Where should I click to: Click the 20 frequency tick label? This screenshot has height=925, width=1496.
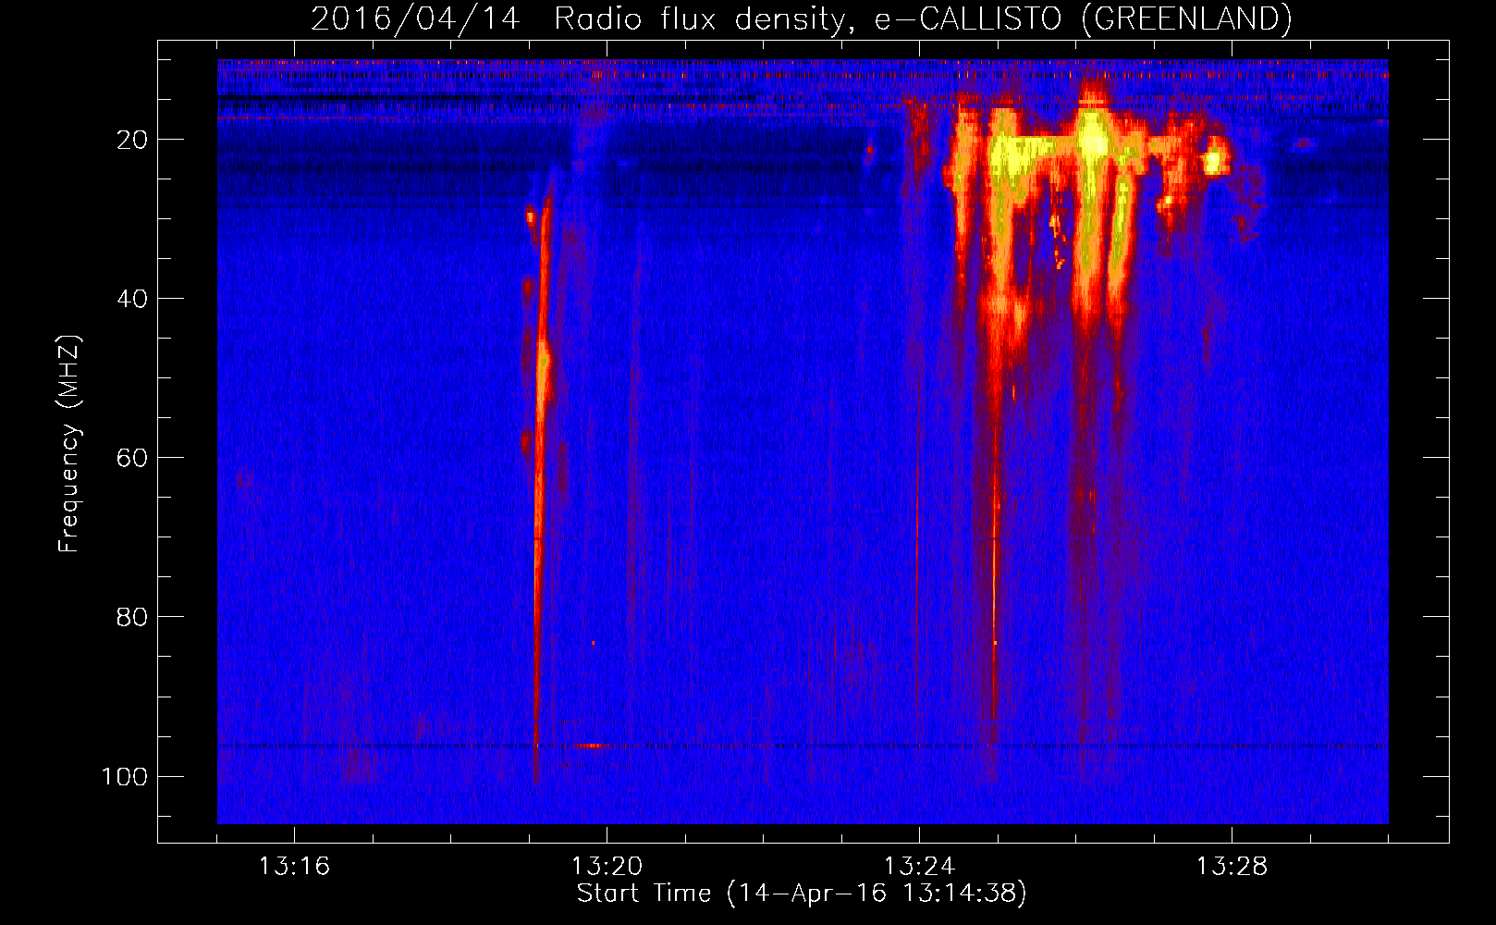click(x=132, y=140)
